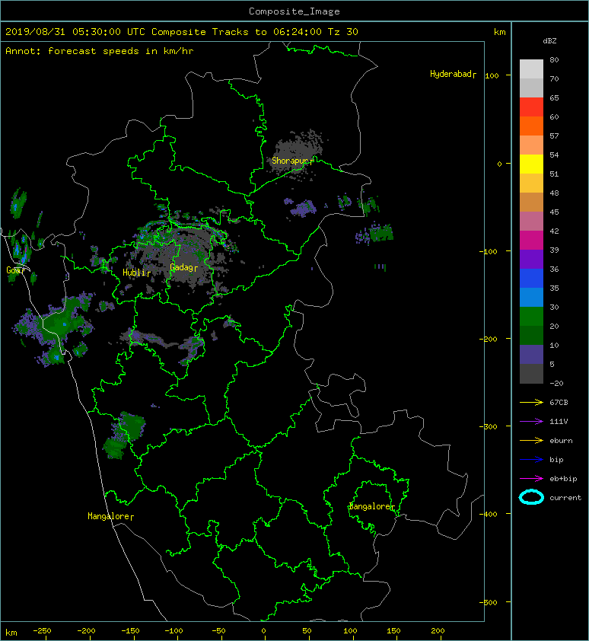
Task: Click the Composite_Image title text
Action: pyautogui.click(x=294, y=11)
